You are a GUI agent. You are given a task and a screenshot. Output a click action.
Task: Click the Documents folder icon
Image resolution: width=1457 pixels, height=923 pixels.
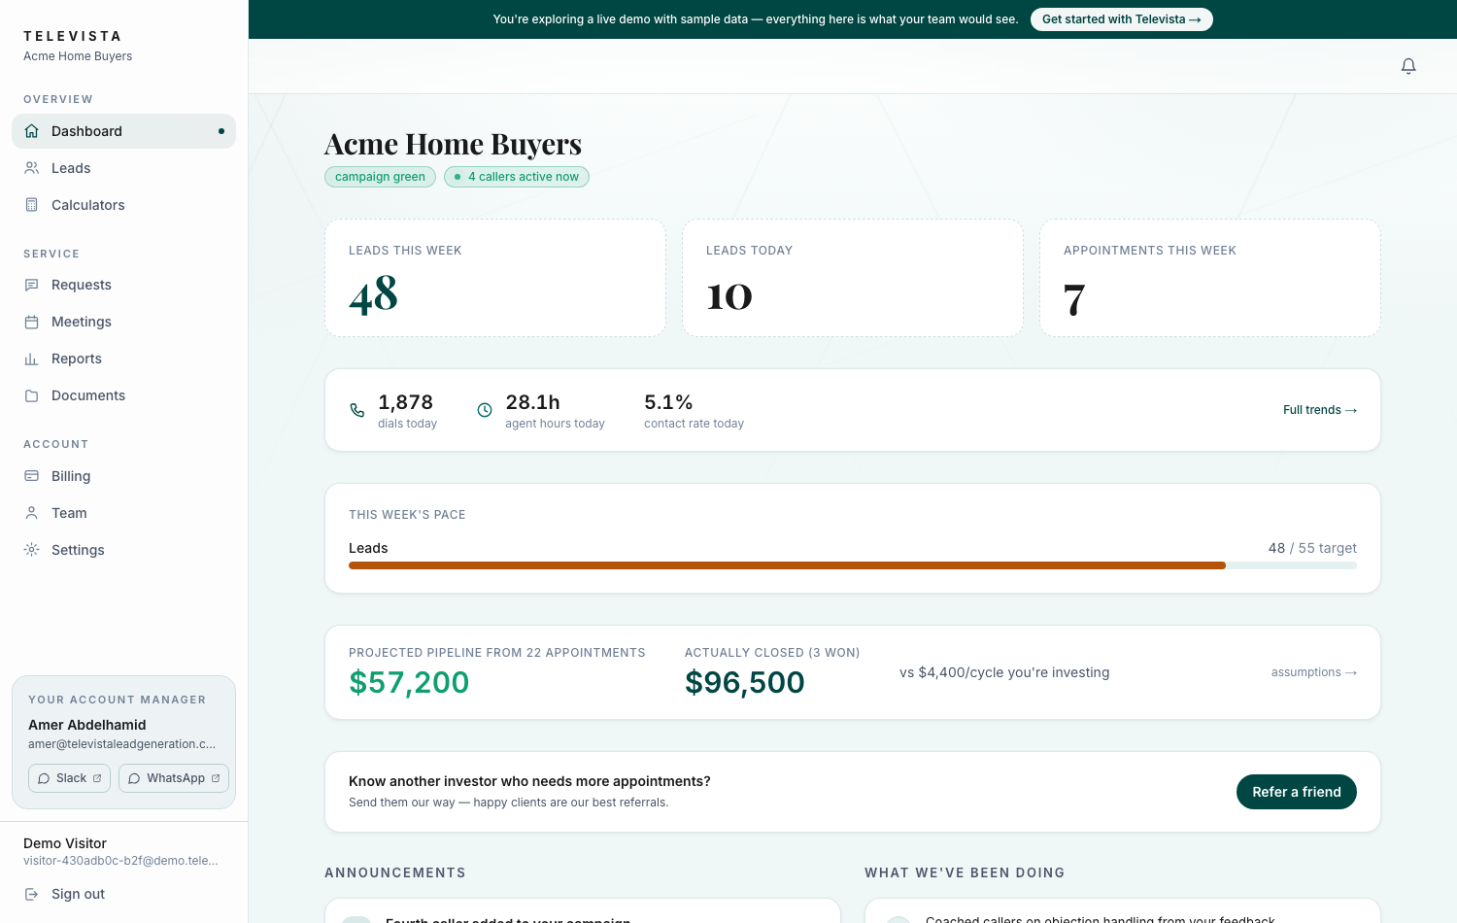tap(32, 395)
